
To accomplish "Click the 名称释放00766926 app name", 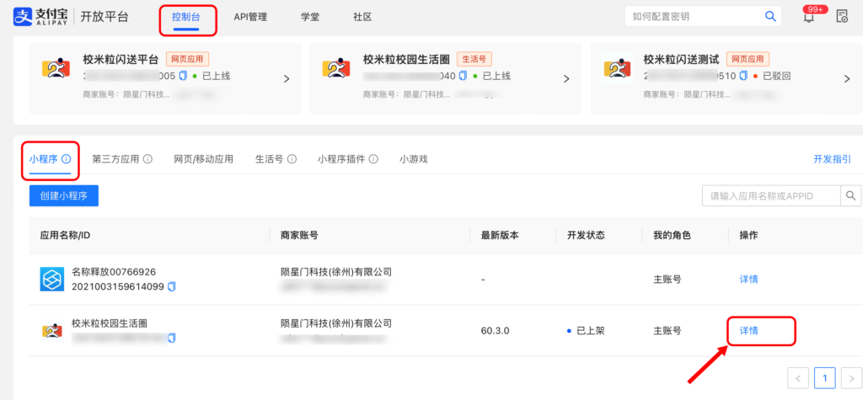I will (114, 272).
